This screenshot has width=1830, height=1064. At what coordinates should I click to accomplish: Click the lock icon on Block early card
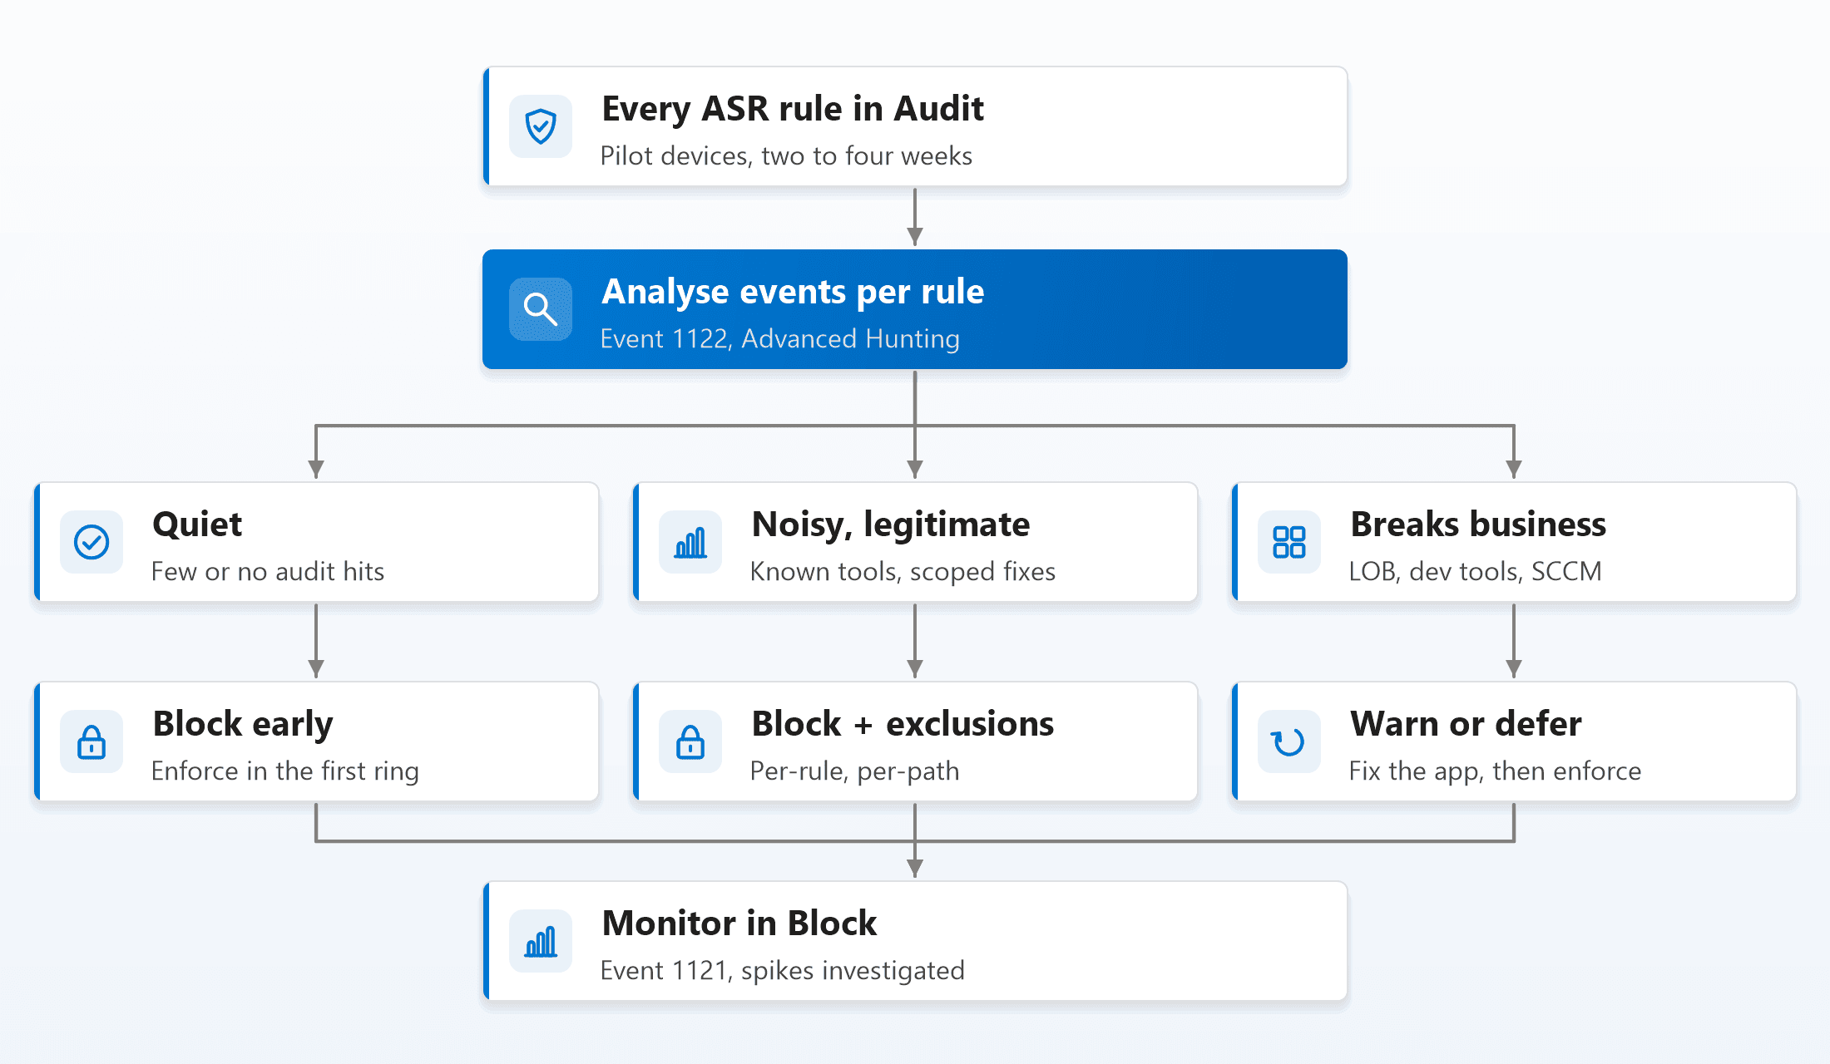tap(91, 741)
